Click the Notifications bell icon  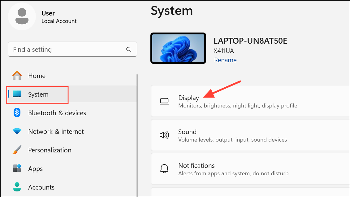click(x=164, y=169)
